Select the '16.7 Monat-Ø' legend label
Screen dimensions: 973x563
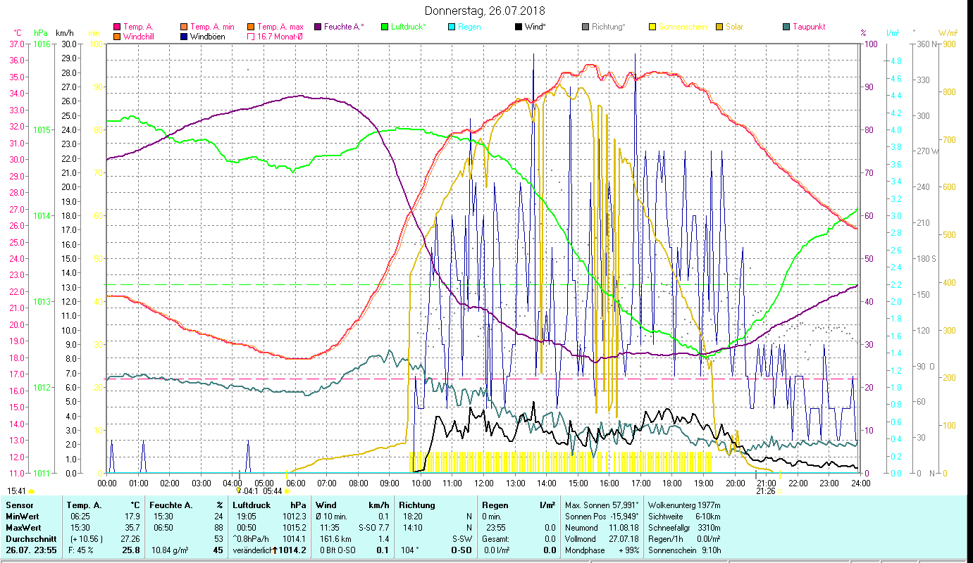(x=280, y=37)
